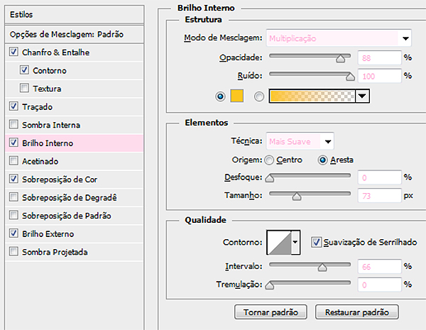Toggle the Sombra Interna checkbox
Image resolution: width=426 pixels, height=330 pixels.
(13, 124)
